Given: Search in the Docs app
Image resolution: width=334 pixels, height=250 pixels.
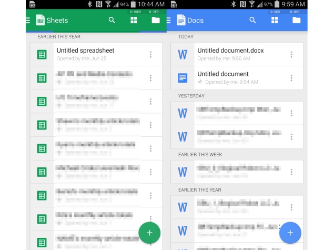Looking at the screenshot, I should (x=252, y=20).
